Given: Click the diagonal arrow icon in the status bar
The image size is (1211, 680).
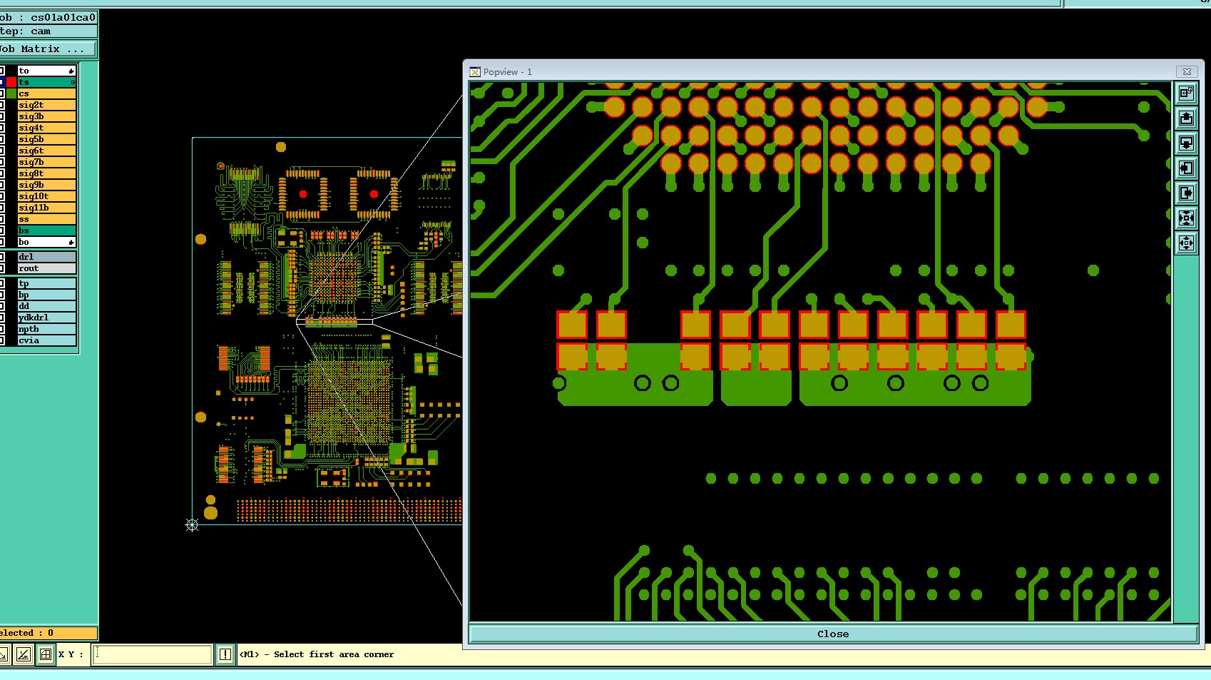Looking at the screenshot, I should 4,654.
